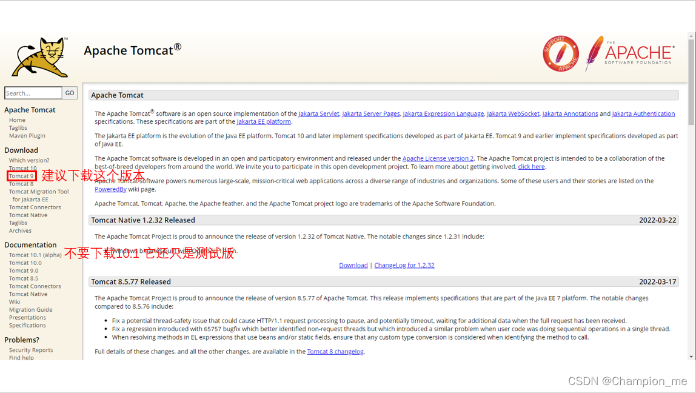Open Specifications sidebar link
Image resolution: width=696 pixels, height=393 pixels.
27,325
